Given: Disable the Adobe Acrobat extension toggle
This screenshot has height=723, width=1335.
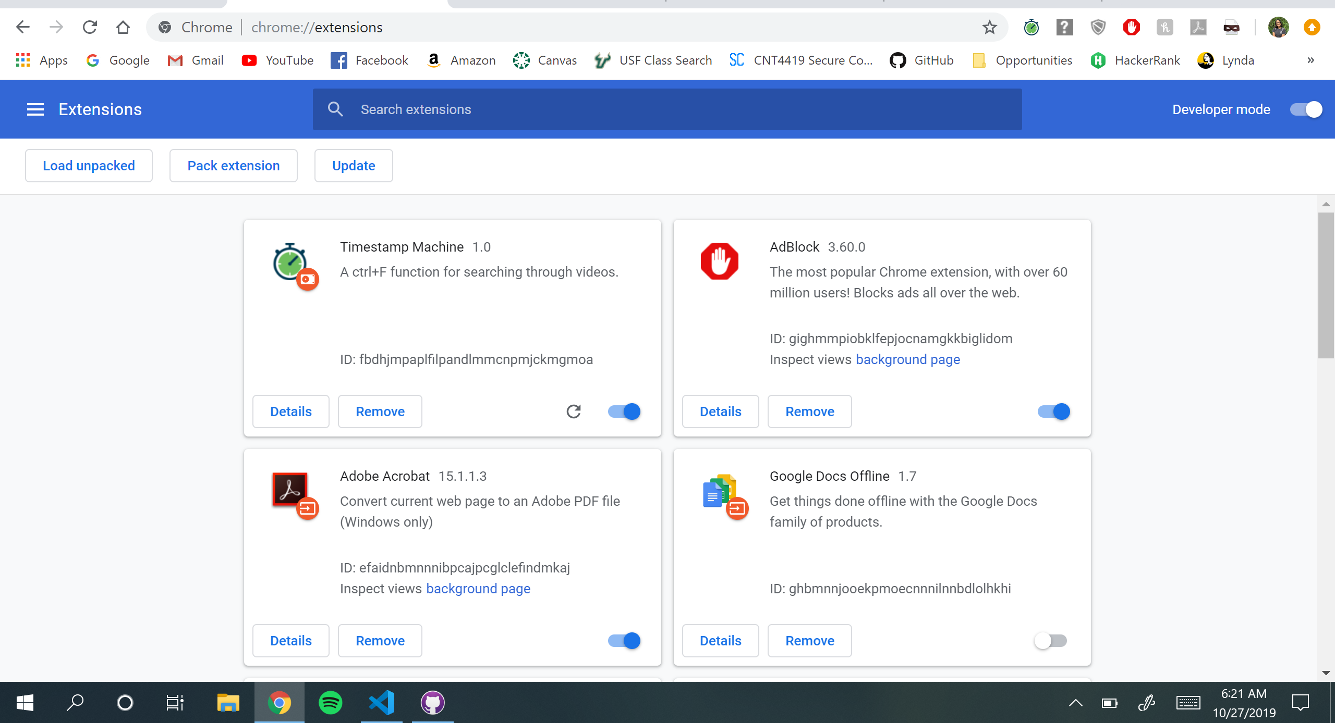Looking at the screenshot, I should tap(624, 641).
